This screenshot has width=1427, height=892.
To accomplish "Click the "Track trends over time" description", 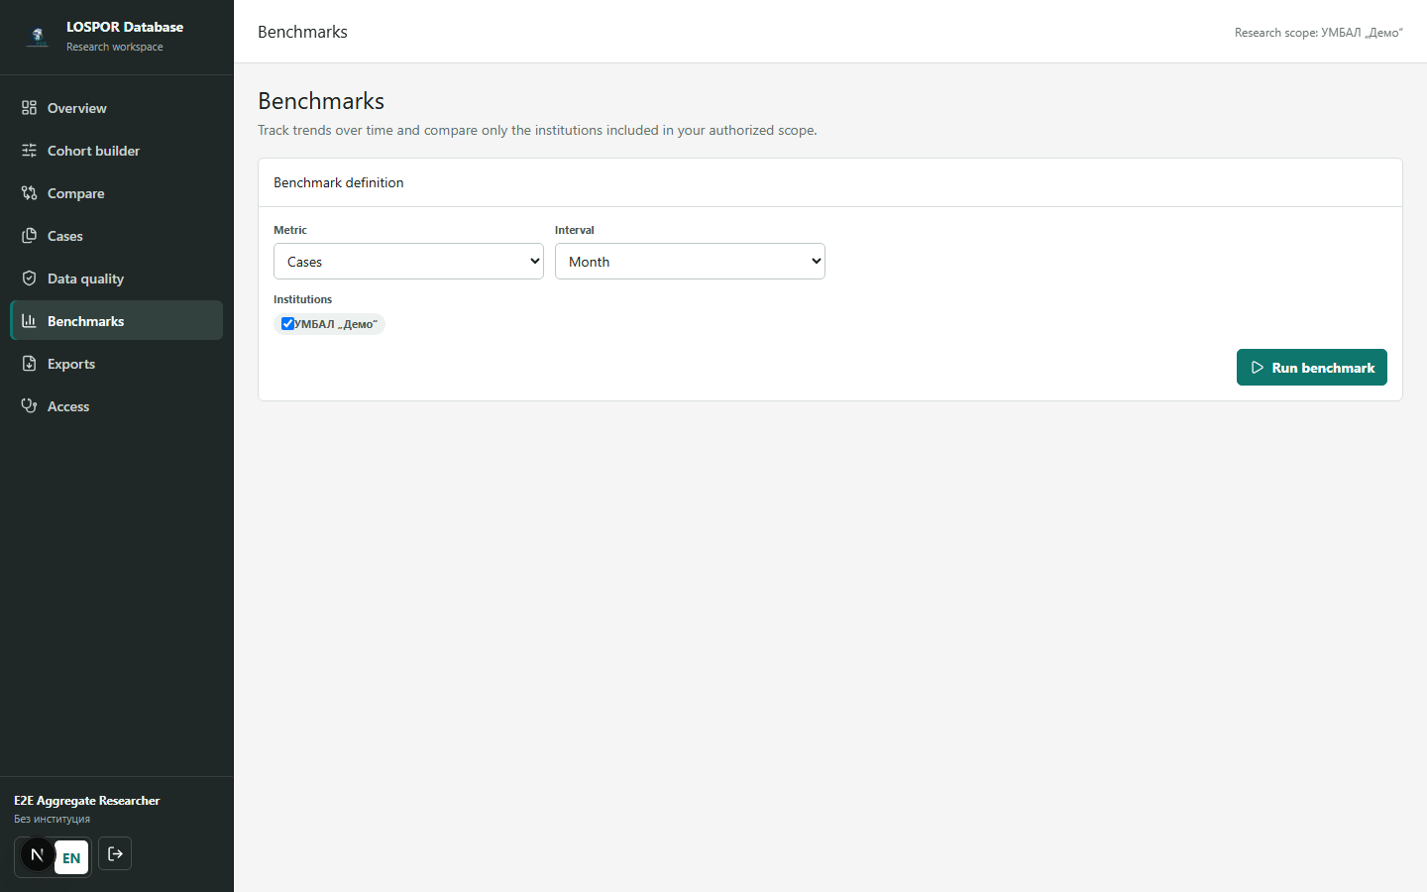I will click(537, 130).
